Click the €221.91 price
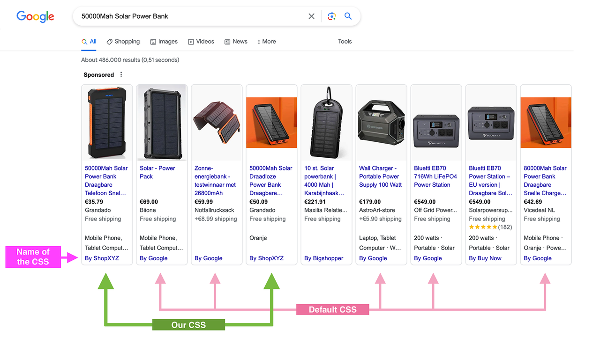Image resolution: width=600 pixels, height=337 pixels. [315, 202]
